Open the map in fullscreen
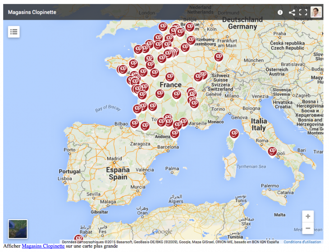This screenshot has height=252, width=329. point(303,12)
